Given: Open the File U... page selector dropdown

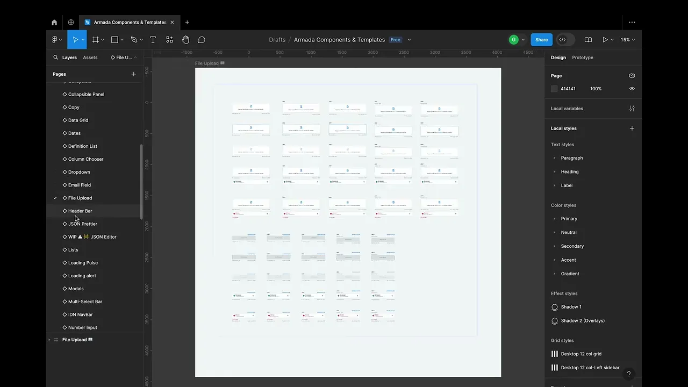Looking at the screenshot, I should (124, 58).
